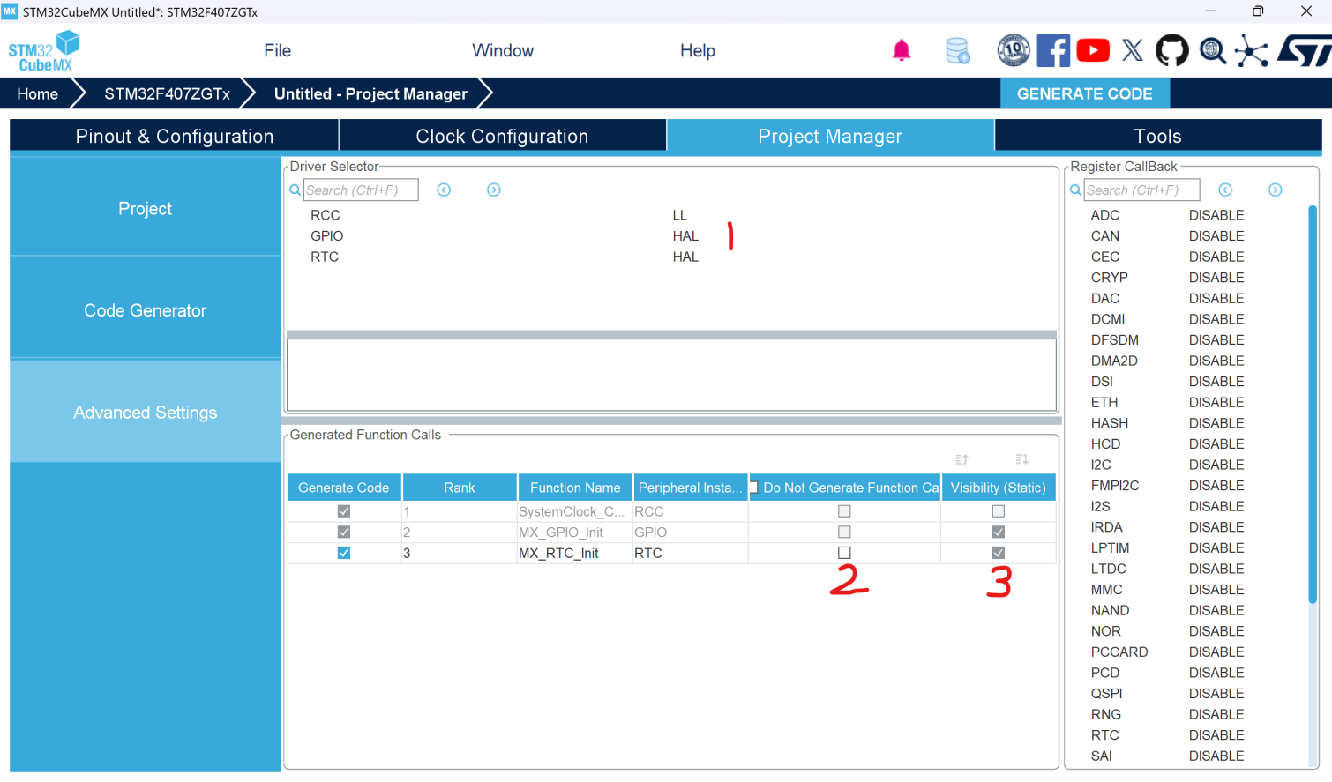Switch to Tools tab
Screen dimensions: 1332x782
tap(1158, 136)
